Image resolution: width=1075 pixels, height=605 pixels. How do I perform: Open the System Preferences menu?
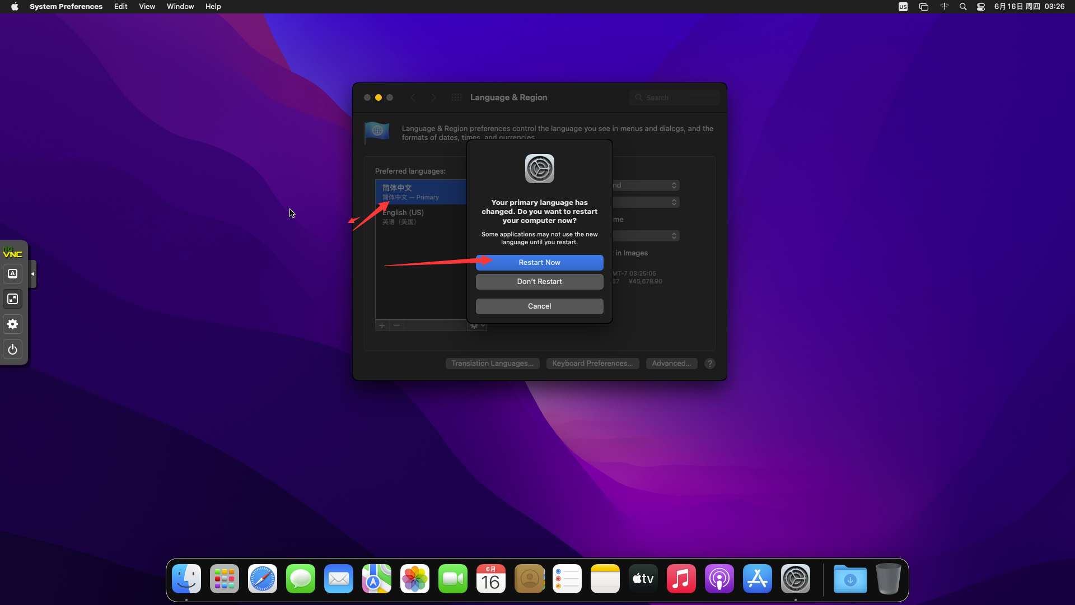[66, 7]
